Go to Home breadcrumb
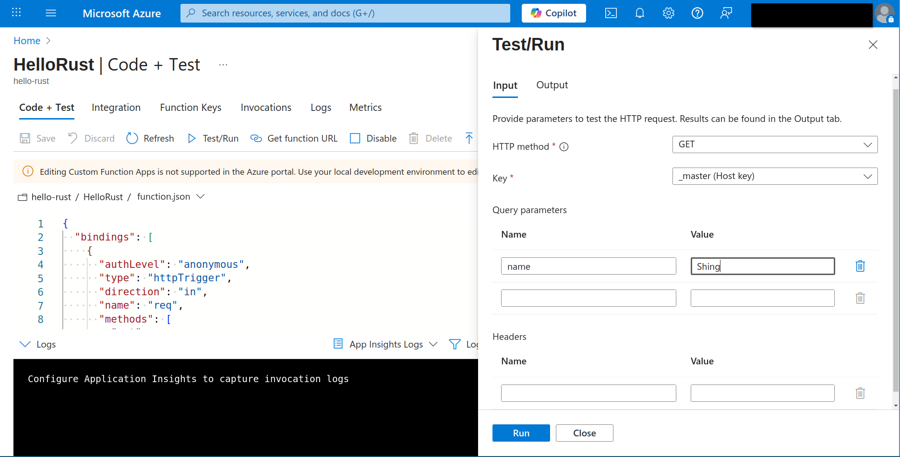Viewport: 900px width, 457px height. tap(27, 41)
